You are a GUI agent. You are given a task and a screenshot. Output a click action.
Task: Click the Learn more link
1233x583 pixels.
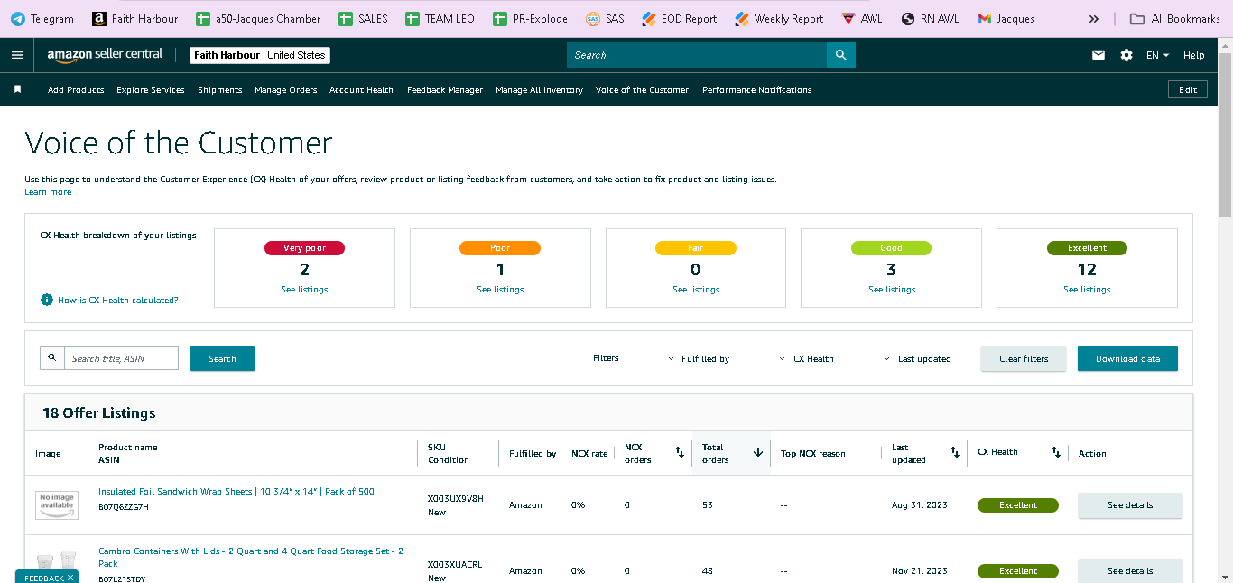[48, 191]
